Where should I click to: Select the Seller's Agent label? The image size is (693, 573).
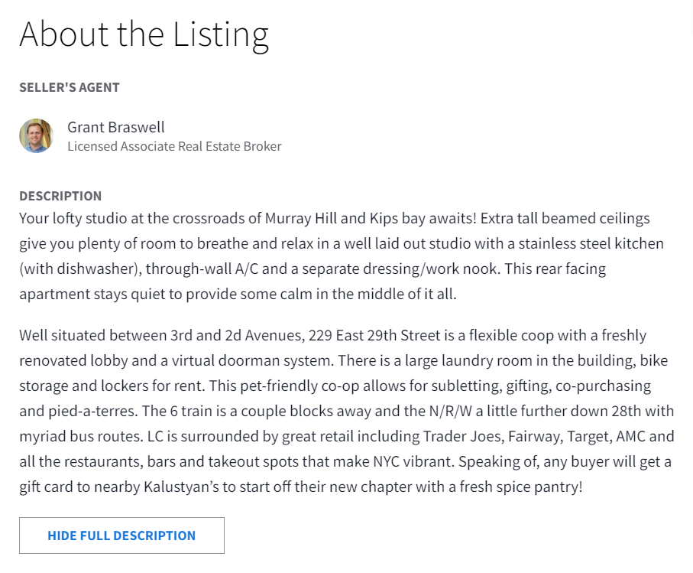(70, 87)
